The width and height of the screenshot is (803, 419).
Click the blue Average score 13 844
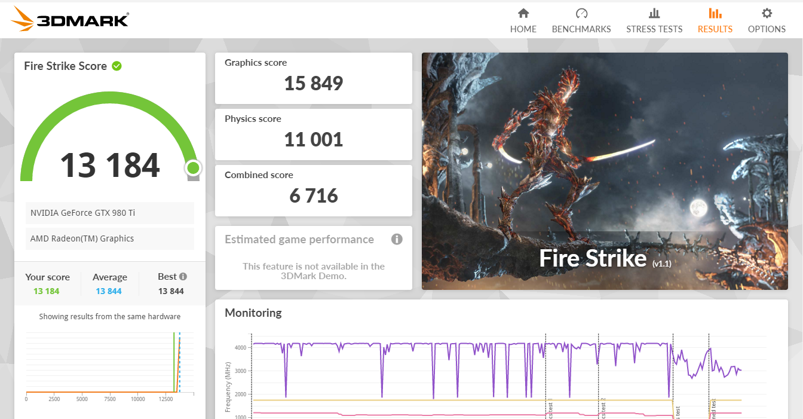109,291
